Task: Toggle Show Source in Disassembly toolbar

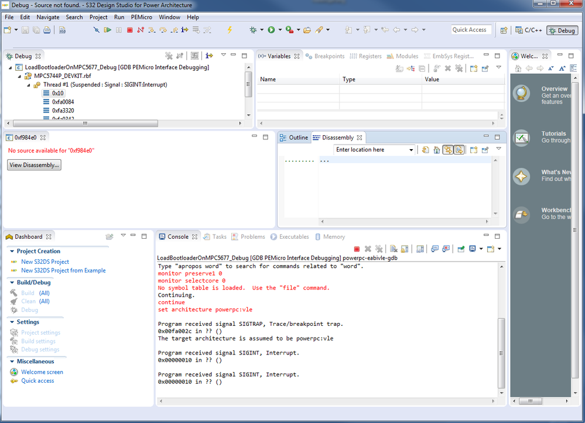Action: click(459, 150)
